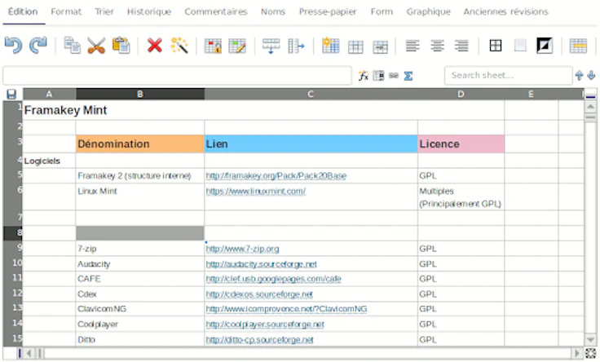Select the pink Licence header cell
Viewport: 600px width, 362px height.
coord(461,143)
